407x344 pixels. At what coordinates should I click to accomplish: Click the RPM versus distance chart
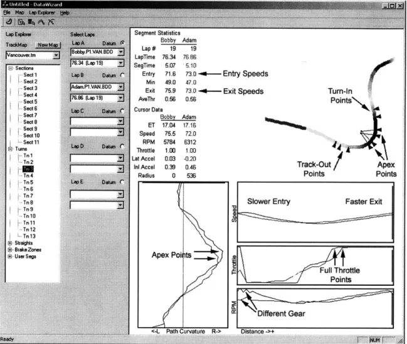[315, 308]
